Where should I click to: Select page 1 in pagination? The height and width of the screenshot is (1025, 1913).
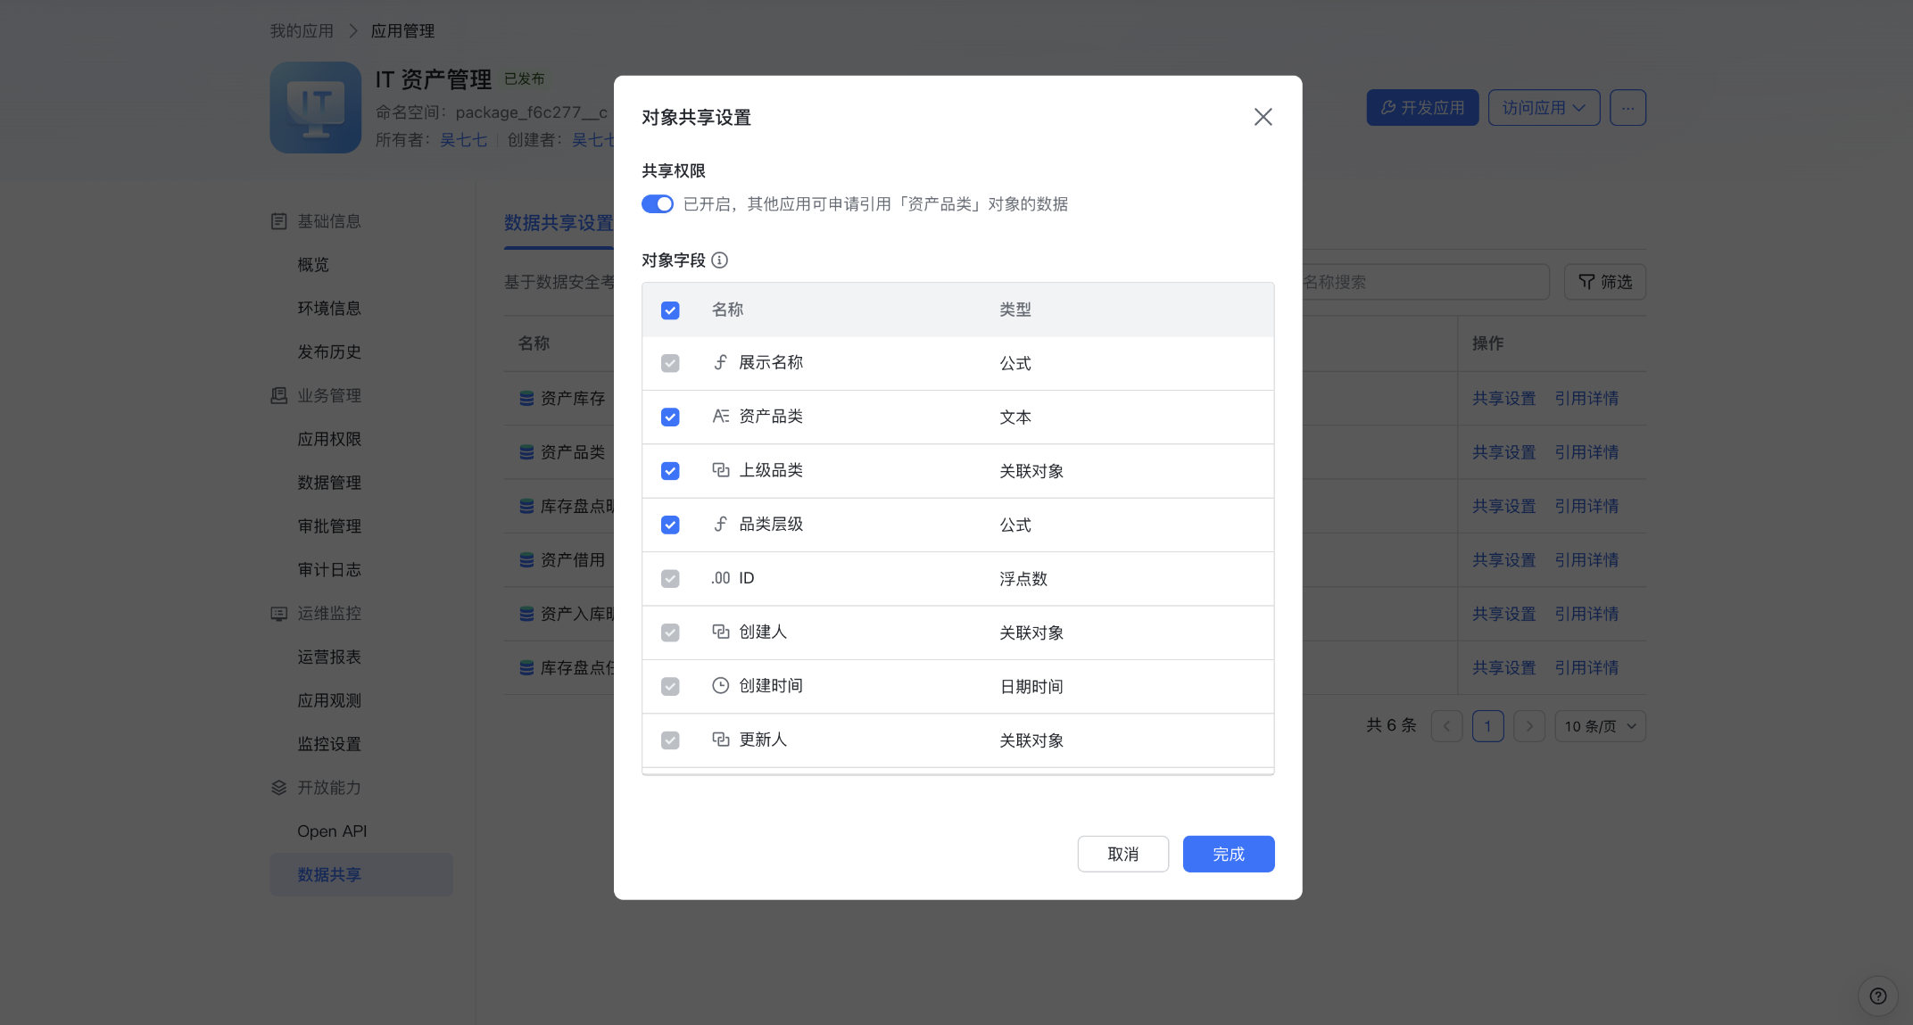pyautogui.click(x=1487, y=726)
